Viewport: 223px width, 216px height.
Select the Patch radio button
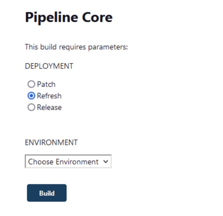[31, 84]
